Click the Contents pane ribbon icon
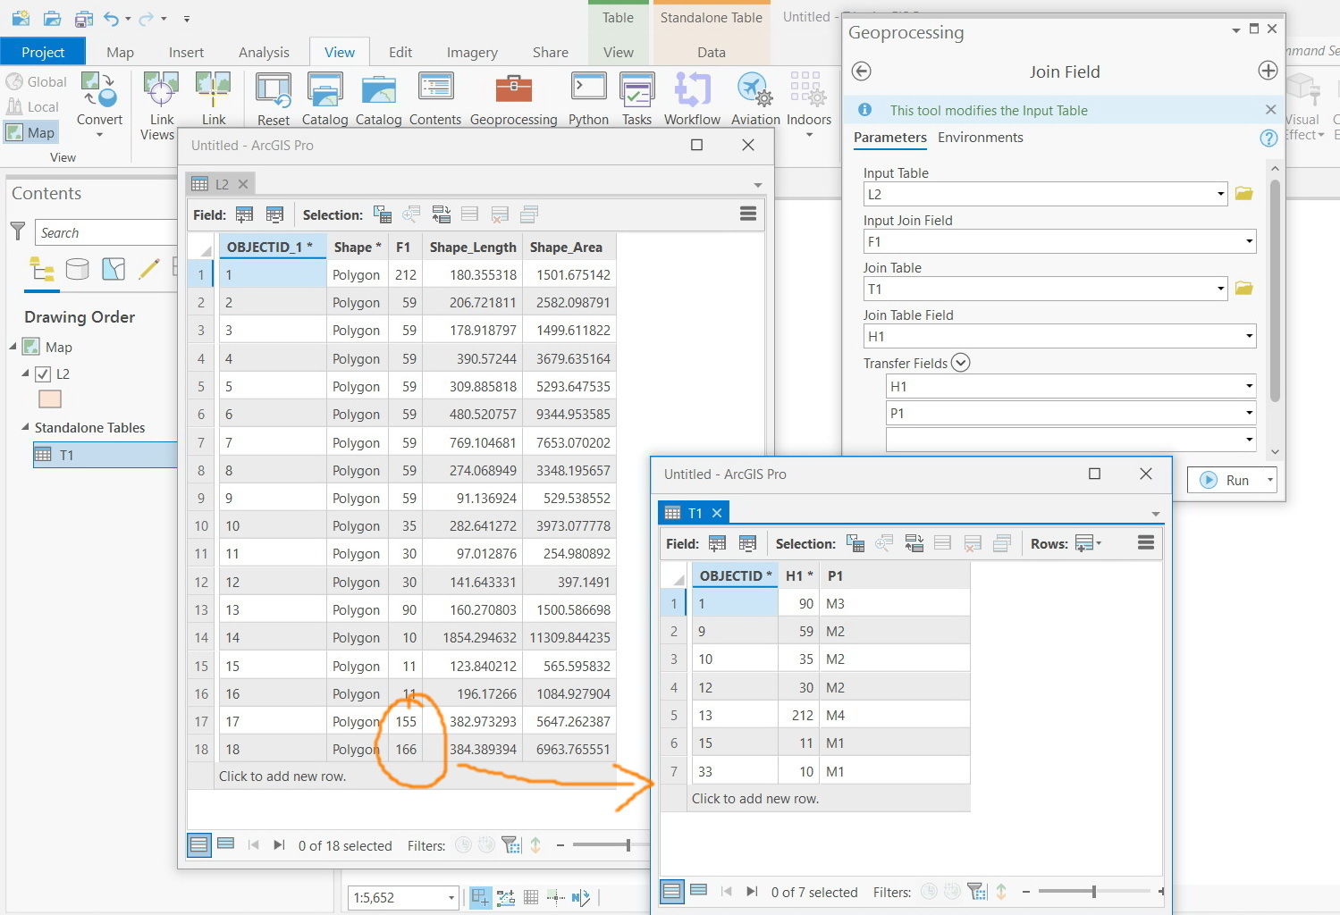The image size is (1340, 915). pos(435,98)
